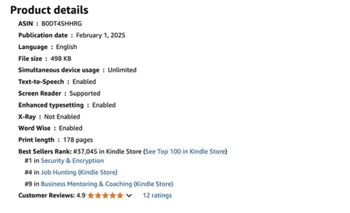Go to Job Hunting (Kindle Store) category
This screenshot has height=213, width=350.
pos(79,173)
